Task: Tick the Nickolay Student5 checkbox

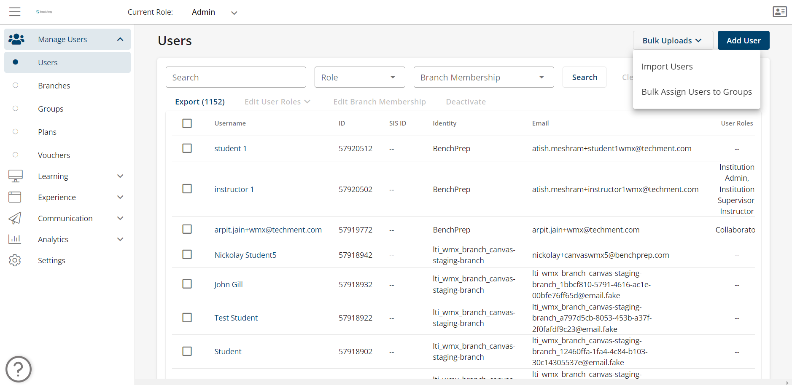Action: 187,254
